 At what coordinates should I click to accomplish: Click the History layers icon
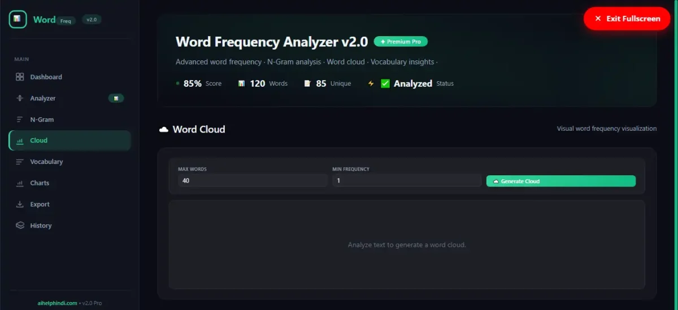point(20,225)
